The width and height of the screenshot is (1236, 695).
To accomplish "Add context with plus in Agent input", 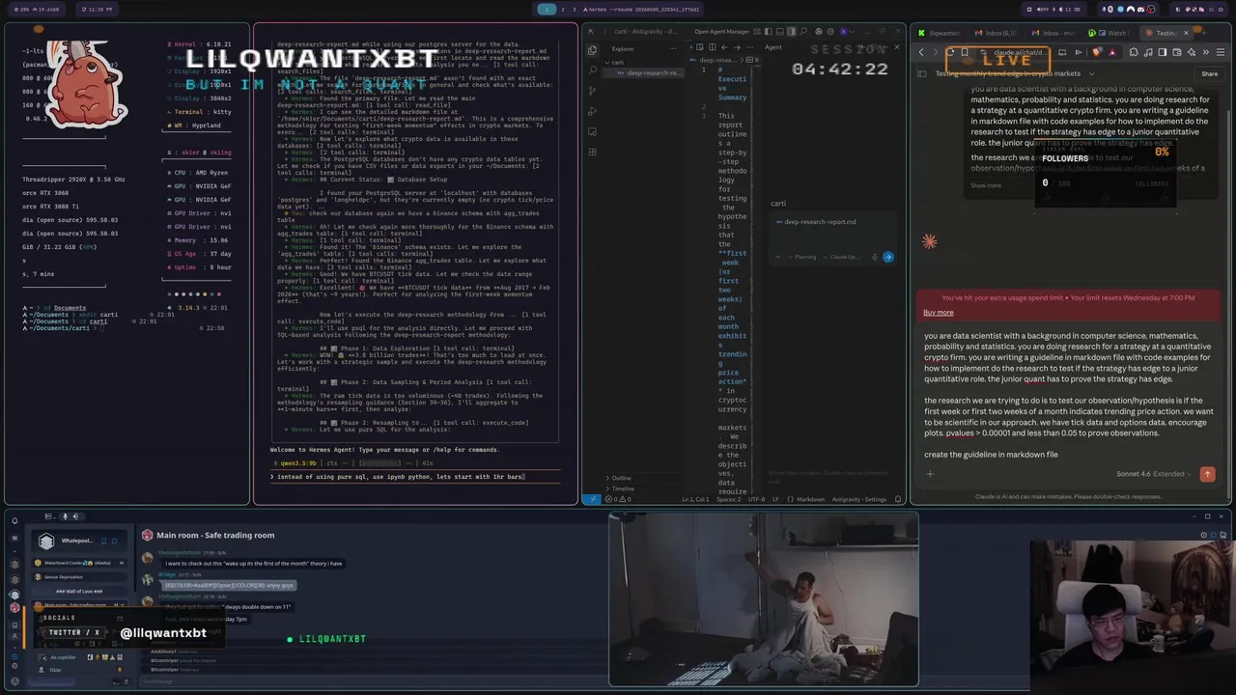I will [777, 257].
